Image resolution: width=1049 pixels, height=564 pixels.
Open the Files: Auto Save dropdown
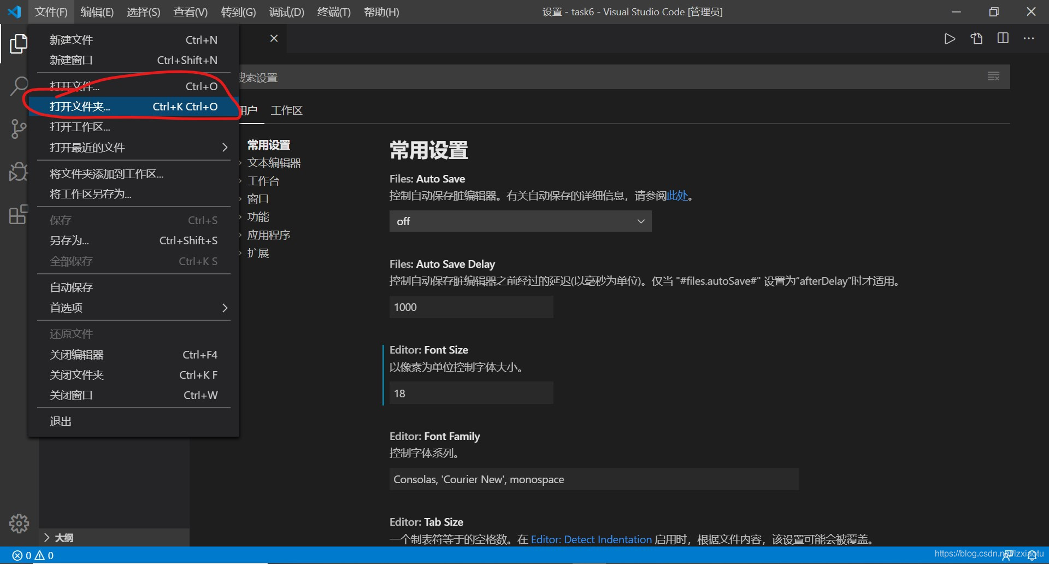click(520, 221)
